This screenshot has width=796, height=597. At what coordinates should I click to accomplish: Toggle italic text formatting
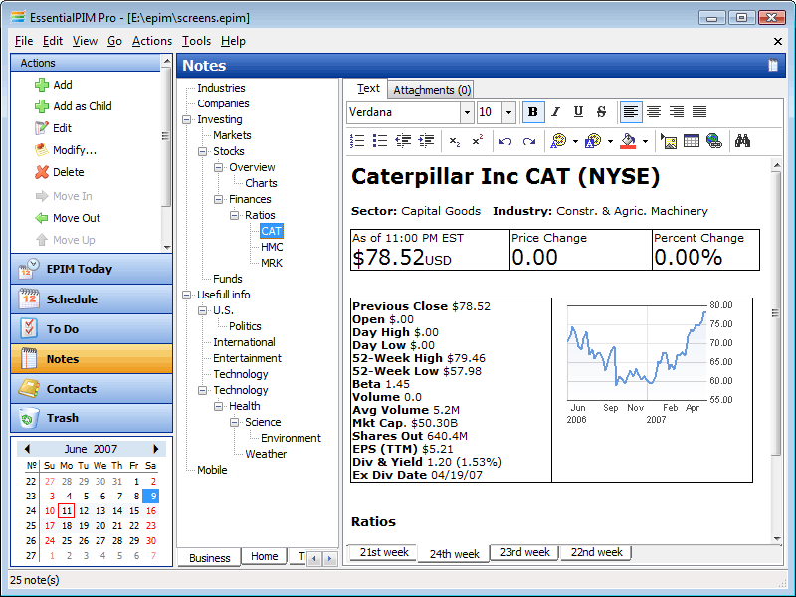click(555, 112)
